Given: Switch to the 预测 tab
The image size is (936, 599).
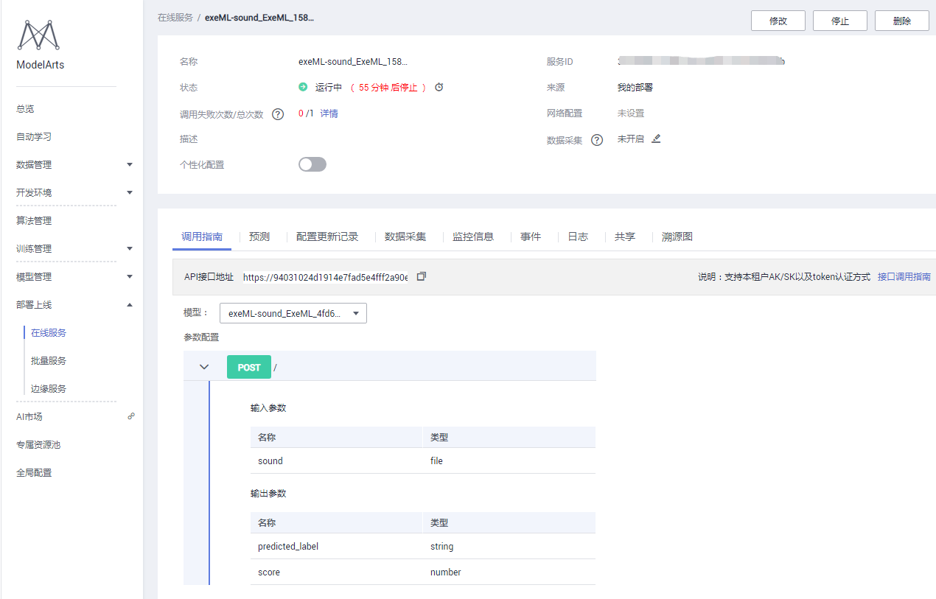Looking at the screenshot, I should (x=259, y=237).
